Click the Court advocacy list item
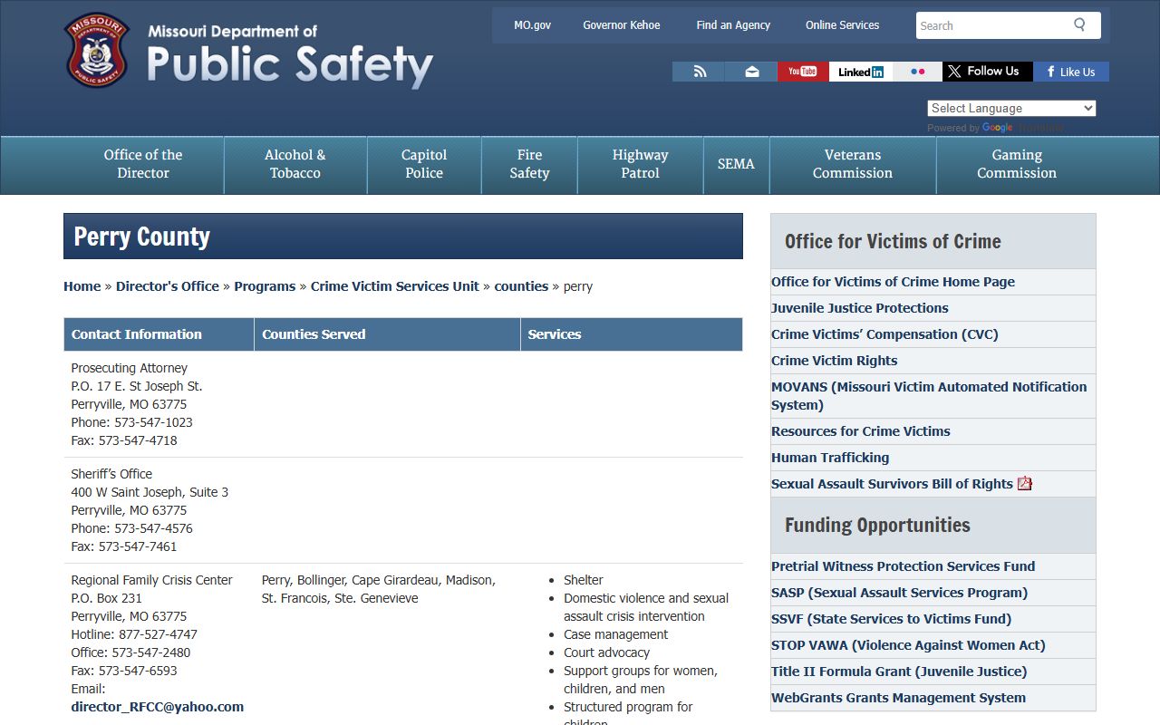Viewport: 1160px width, 725px height. (606, 652)
